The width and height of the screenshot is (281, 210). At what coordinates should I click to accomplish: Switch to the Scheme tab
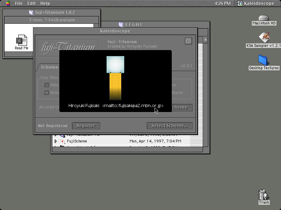click(x=50, y=67)
